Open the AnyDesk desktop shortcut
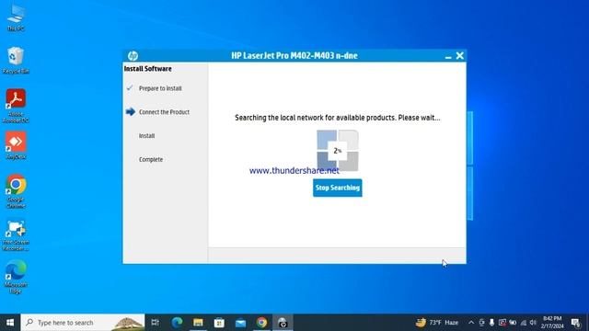 [x=16, y=145]
